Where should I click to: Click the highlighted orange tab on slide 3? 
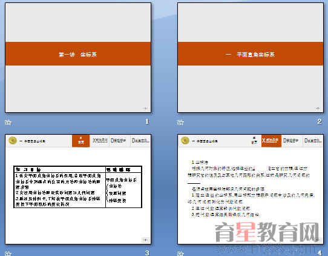(80, 141)
